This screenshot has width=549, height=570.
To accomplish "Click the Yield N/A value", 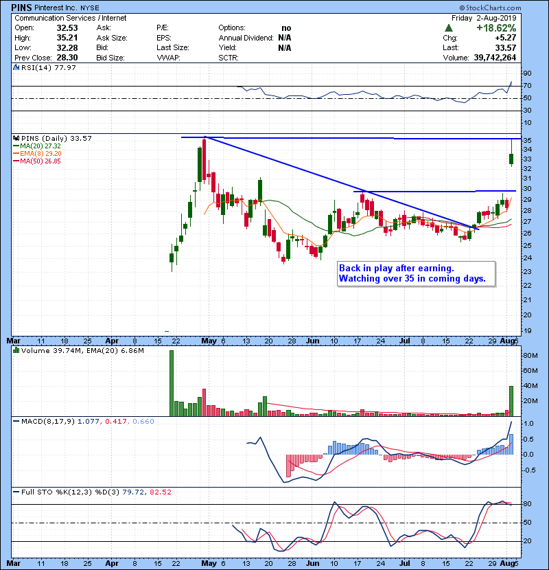I will tap(285, 47).
